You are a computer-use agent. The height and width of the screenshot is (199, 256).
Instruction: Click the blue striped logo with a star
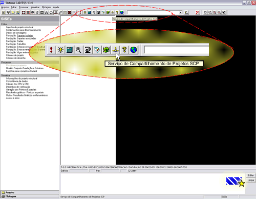pos(235,181)
